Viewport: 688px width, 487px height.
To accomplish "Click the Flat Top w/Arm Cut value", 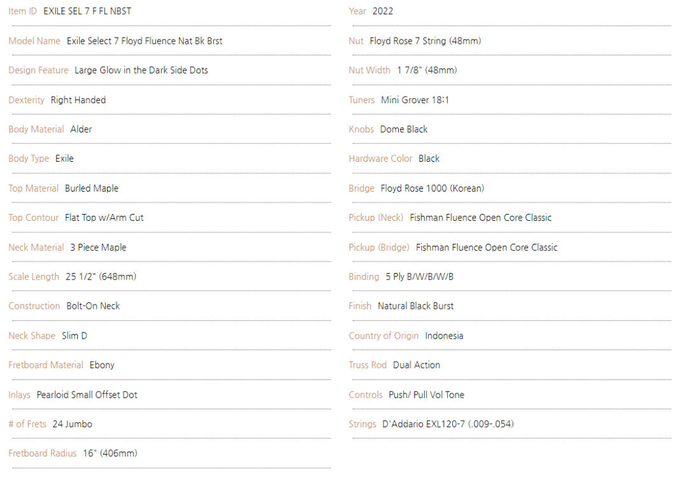I will pos(104,218).
